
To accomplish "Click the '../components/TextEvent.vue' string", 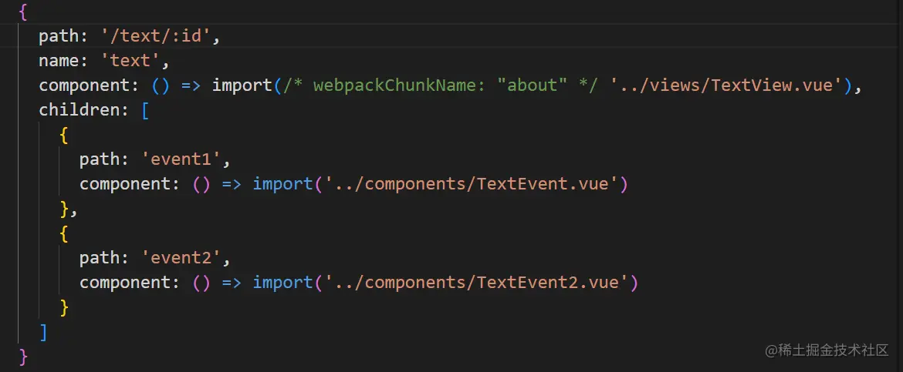I will pos(471,184).
